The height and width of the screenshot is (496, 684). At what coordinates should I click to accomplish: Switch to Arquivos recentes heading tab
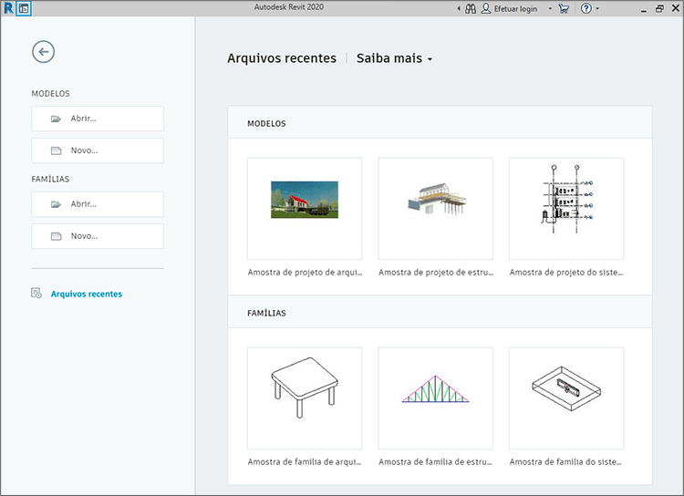282,58
